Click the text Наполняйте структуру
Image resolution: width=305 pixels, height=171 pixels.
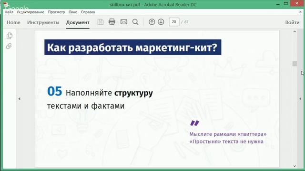click(x=109, y=93)
